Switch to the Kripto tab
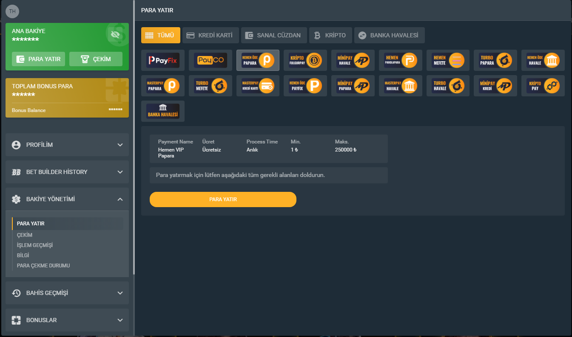This screenshot has width=572, height=337. [x=330, y=35]
